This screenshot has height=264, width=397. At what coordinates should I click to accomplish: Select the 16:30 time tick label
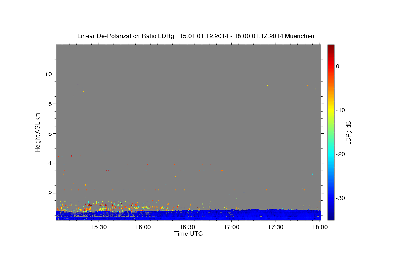(x=187, y=227)
